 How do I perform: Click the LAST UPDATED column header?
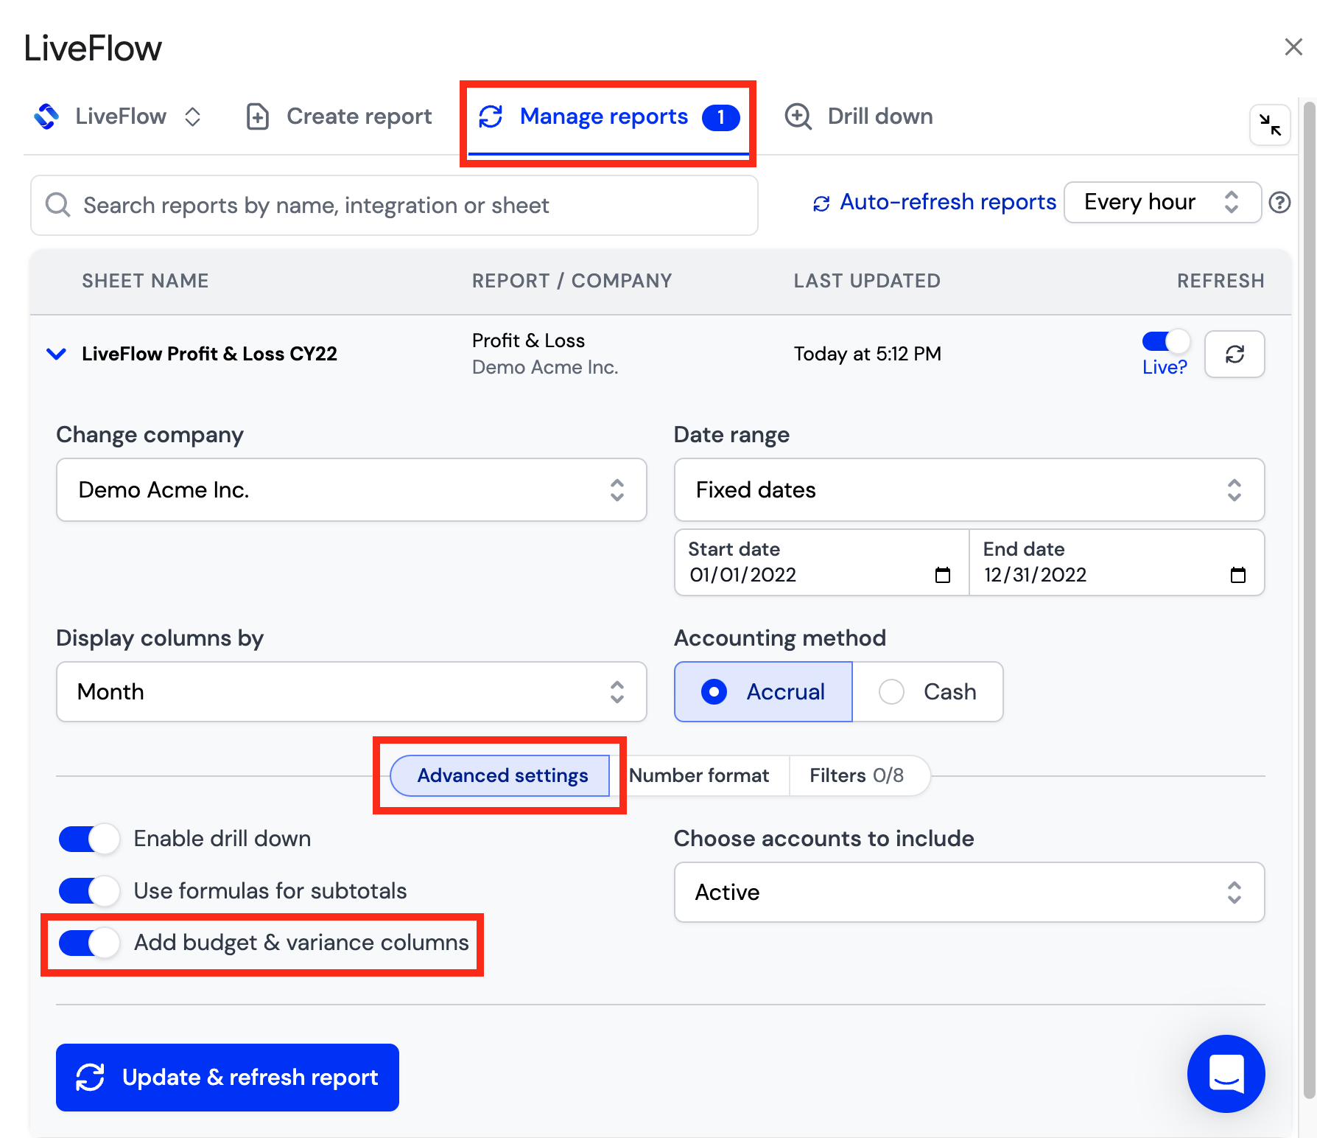pyautogui.click(x=867, y=281)
